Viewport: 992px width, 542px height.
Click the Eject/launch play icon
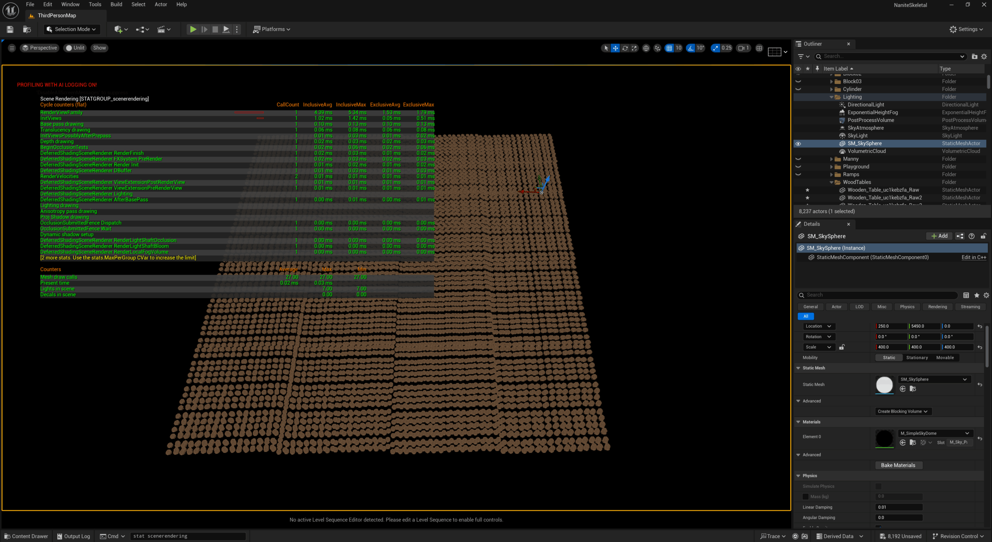point(226,29)
